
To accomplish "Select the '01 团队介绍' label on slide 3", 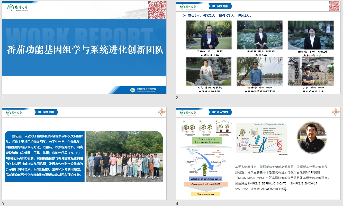I will click(46, 112).
